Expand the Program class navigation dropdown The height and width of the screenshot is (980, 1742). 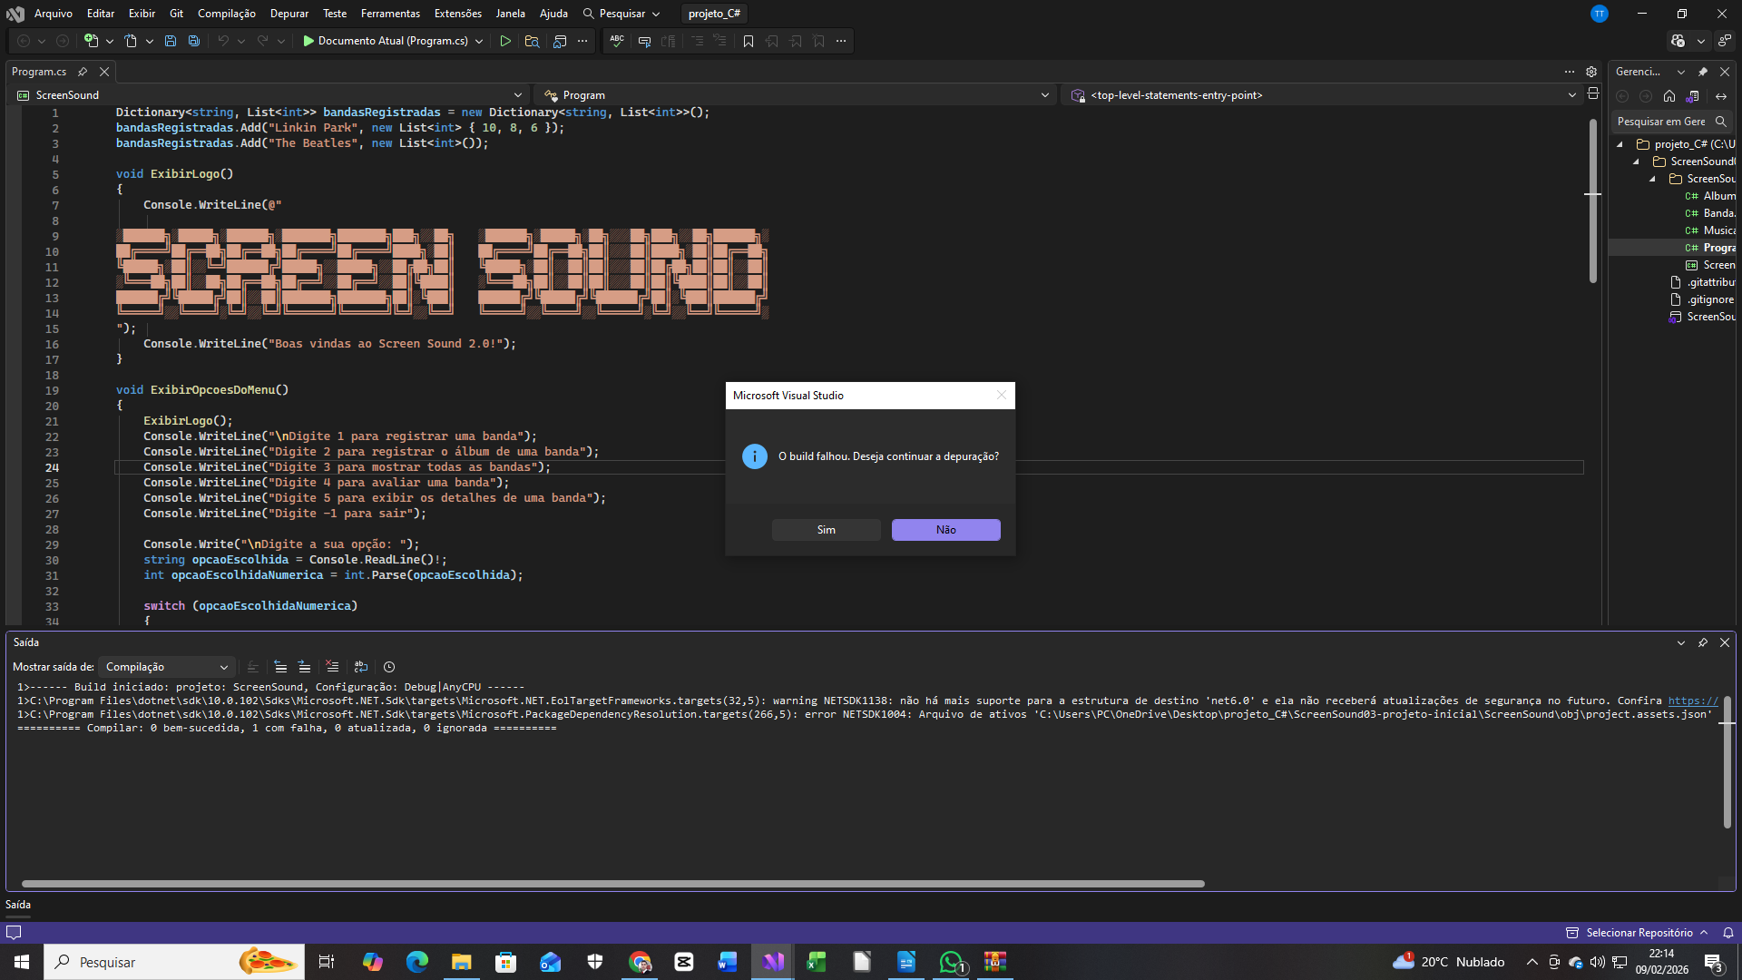tap(1045, 95)
